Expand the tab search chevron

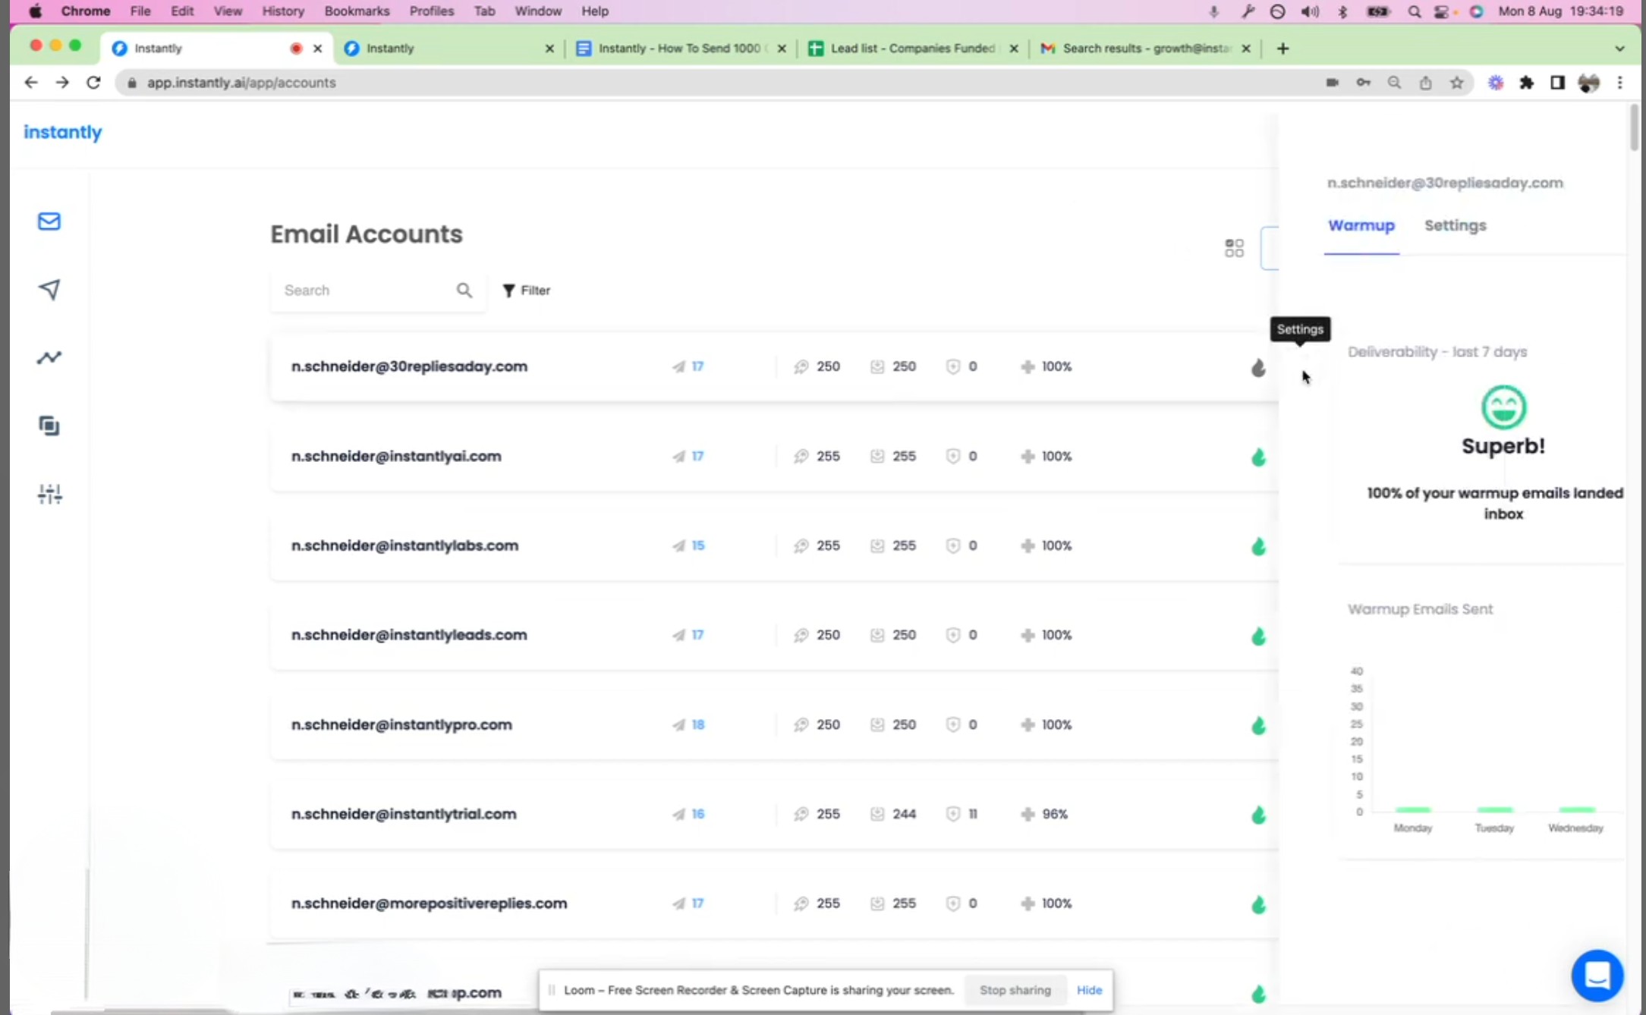pos(1619,49)
